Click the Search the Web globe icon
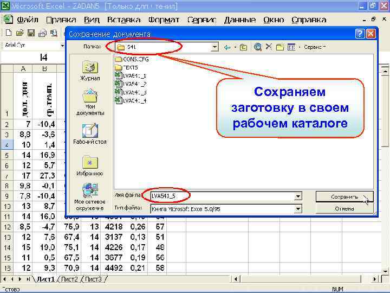 (258, 47)
